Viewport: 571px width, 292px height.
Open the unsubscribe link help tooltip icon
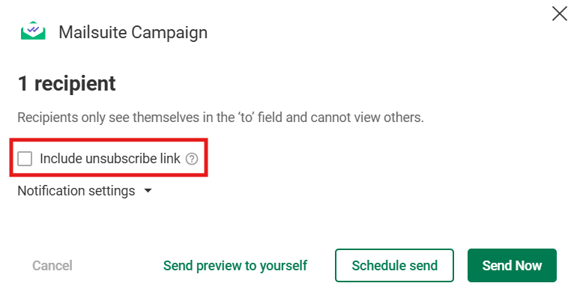[192, 159]
